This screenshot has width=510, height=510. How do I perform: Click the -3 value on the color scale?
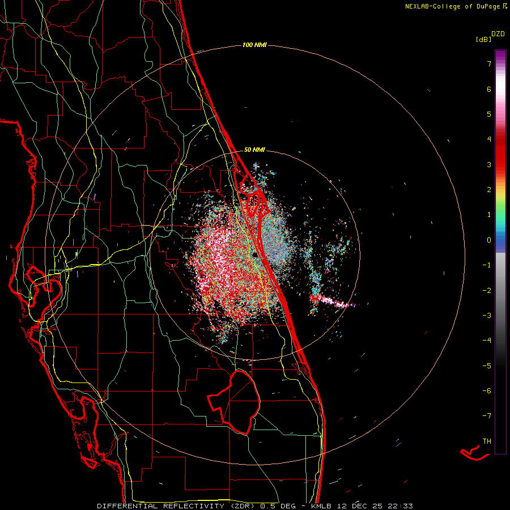click(487, 316)
